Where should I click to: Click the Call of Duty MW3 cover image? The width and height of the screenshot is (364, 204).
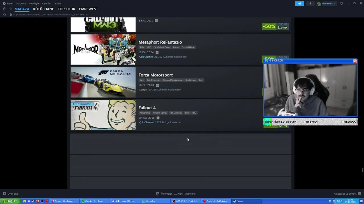pos(103,24)
